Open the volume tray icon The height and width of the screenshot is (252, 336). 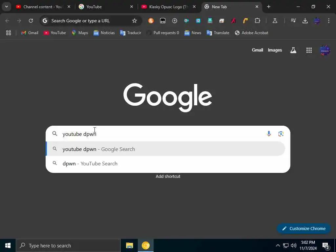294,245
